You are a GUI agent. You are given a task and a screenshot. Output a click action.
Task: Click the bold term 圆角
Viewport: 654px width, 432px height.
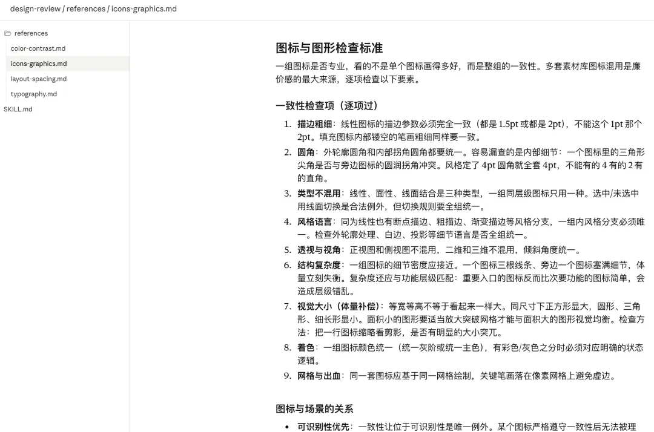[306, 152]
